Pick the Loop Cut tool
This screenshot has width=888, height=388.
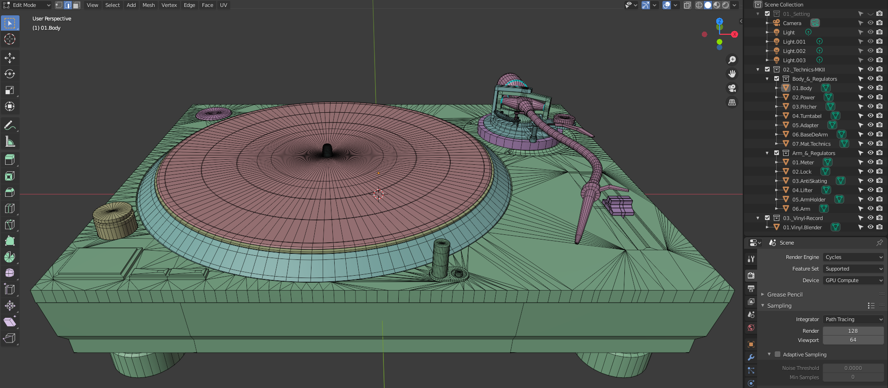tap(10, 208)
